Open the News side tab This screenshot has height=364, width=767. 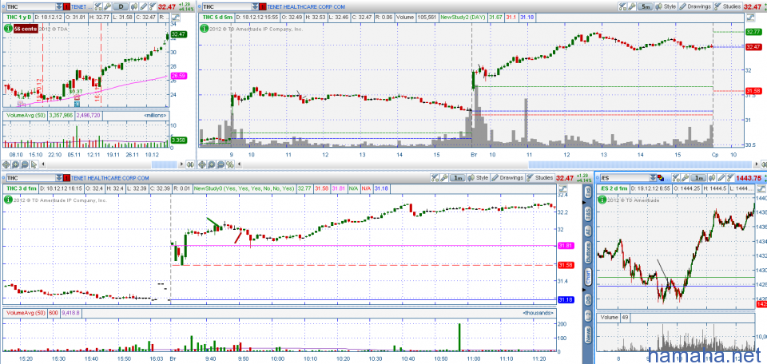588,334
